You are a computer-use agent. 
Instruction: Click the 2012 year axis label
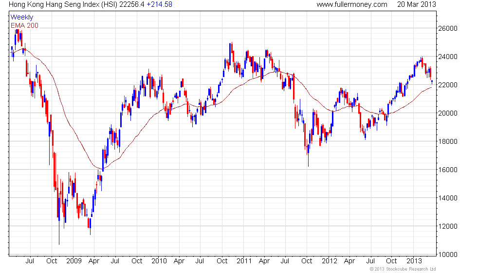coord(330,261)
